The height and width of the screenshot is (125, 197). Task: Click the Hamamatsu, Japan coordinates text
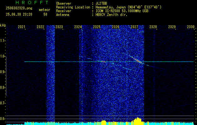[128, 7]
